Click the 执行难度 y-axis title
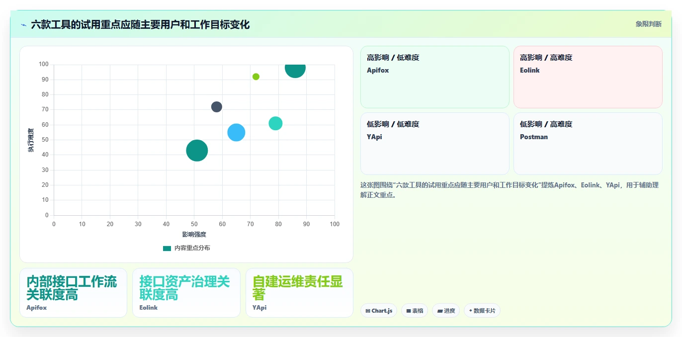 click(x=31, y=140)
